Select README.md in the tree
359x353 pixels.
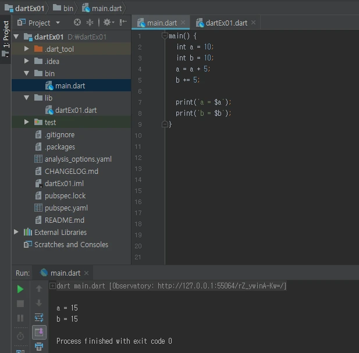point(71,220)
